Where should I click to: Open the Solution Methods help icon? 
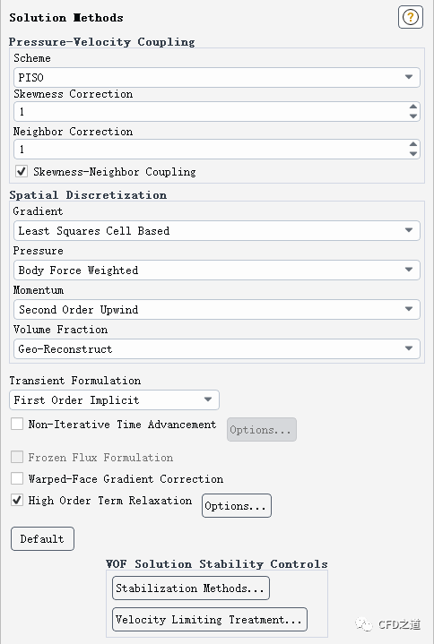pyautogui.click(x=410, y=17)
